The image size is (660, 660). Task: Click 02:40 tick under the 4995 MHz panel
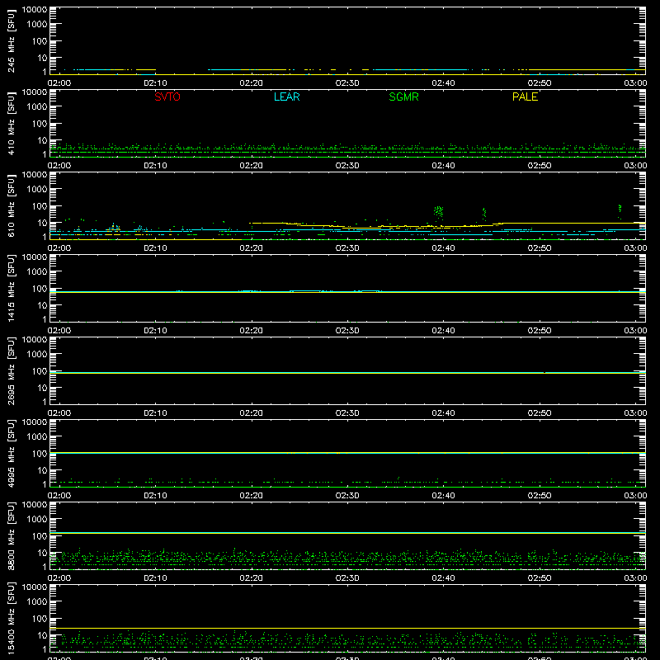tap(443, 496)
